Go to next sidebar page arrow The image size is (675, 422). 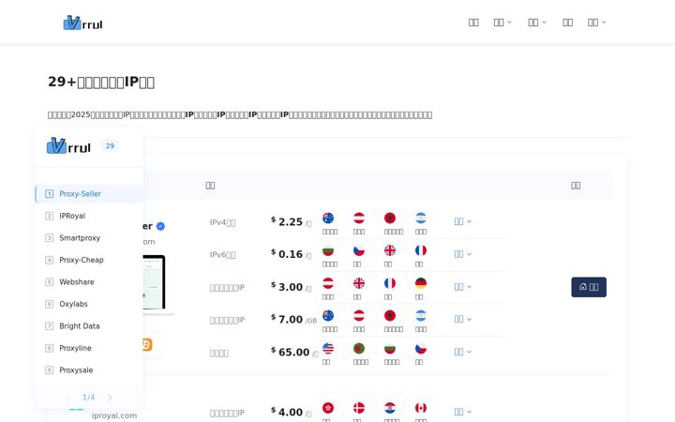(110, 398)
